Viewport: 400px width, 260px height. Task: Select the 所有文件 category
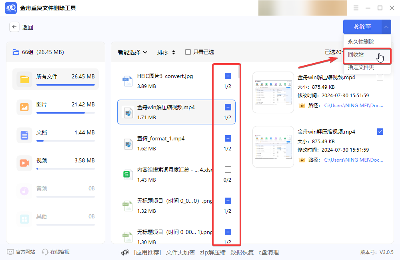[x=56, y=79]
